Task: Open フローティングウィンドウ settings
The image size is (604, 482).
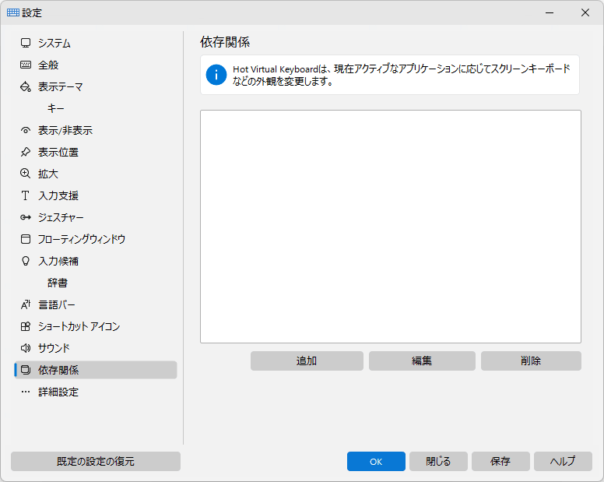Action: pyautogui.click(x=96, y=239)
